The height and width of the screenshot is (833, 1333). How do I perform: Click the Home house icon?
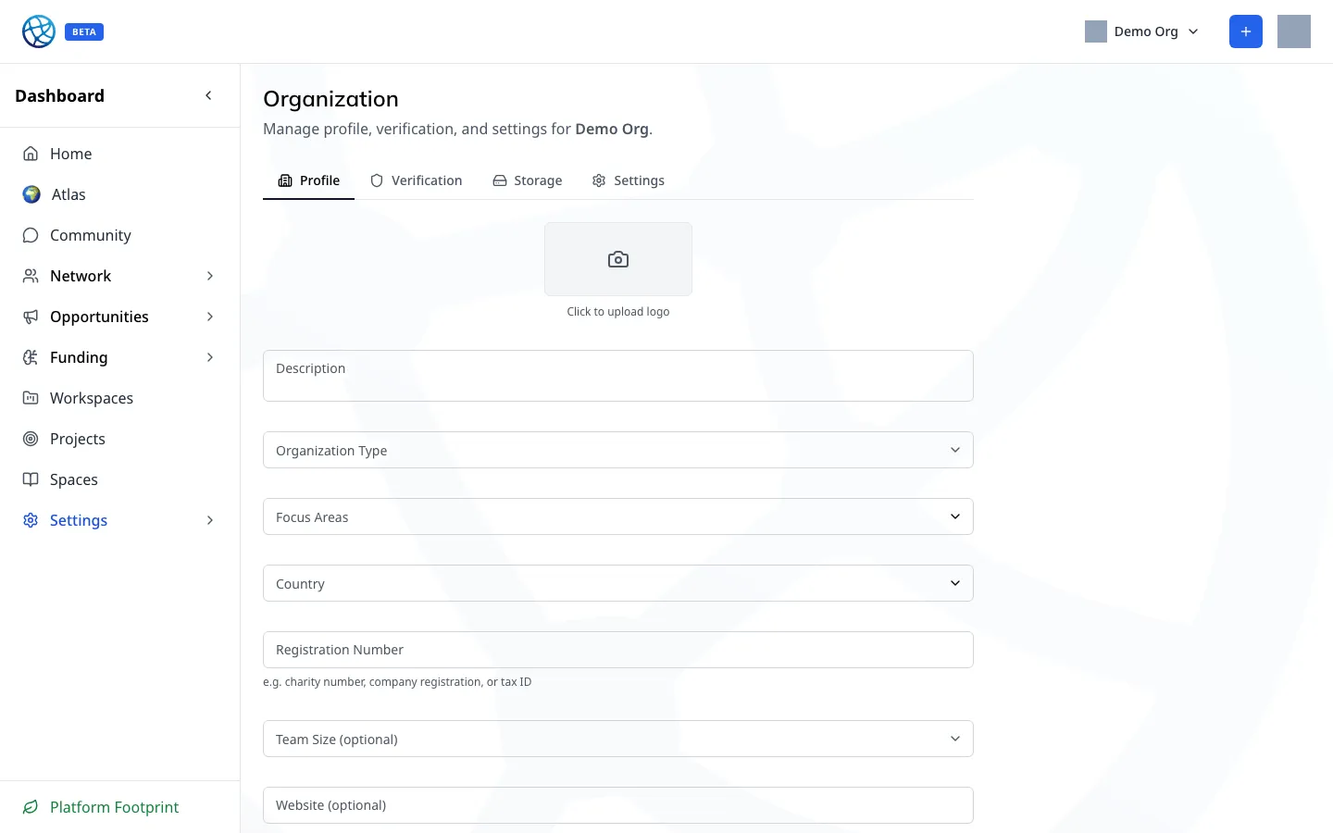pyautogui.click(x=31, y=154)
